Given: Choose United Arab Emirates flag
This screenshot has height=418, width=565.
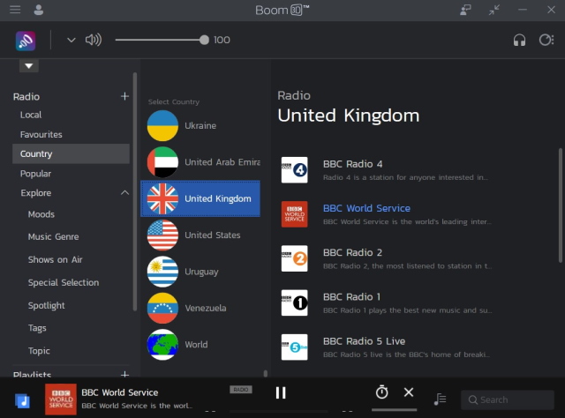Looking at the screenshot, I should (x=162, y=162).
